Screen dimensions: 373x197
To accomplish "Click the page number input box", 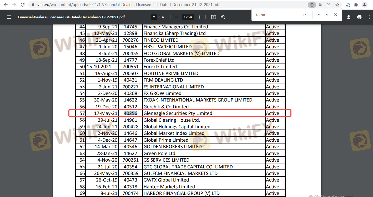I will tap(154, 17).
